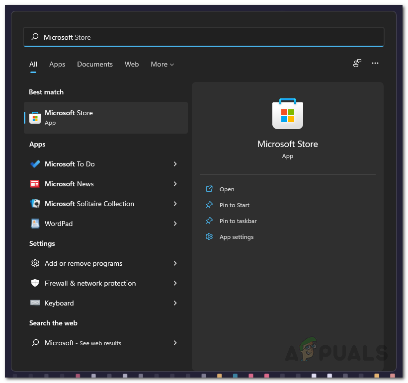This screenshot has height=383, width=408.
Task: Click the Keyboard settings icon
Action: [x=35, y=303]
